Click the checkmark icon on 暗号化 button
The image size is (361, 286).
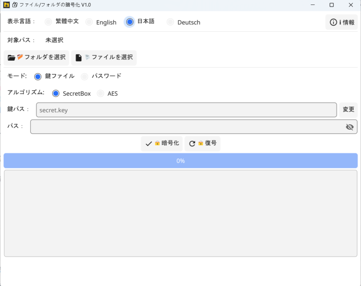149,144
